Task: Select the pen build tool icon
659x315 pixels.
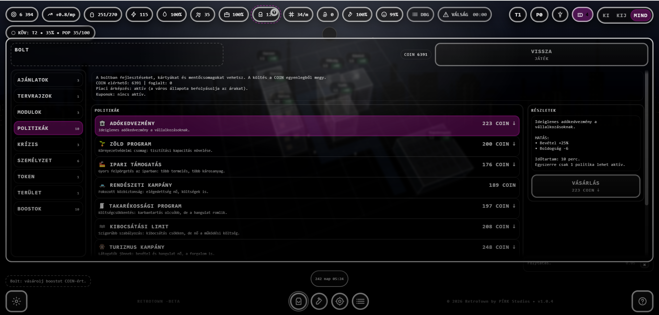Action: pos(319,301)
